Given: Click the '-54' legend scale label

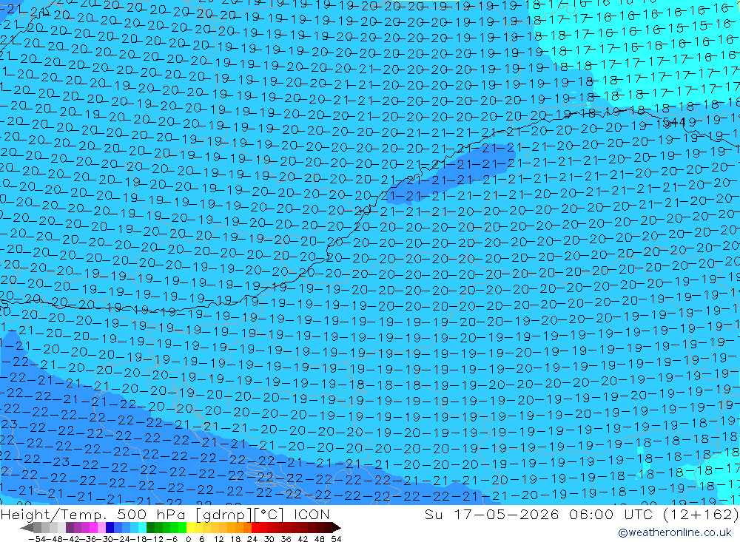Looking at the screenshot, I should coord(37,539).
